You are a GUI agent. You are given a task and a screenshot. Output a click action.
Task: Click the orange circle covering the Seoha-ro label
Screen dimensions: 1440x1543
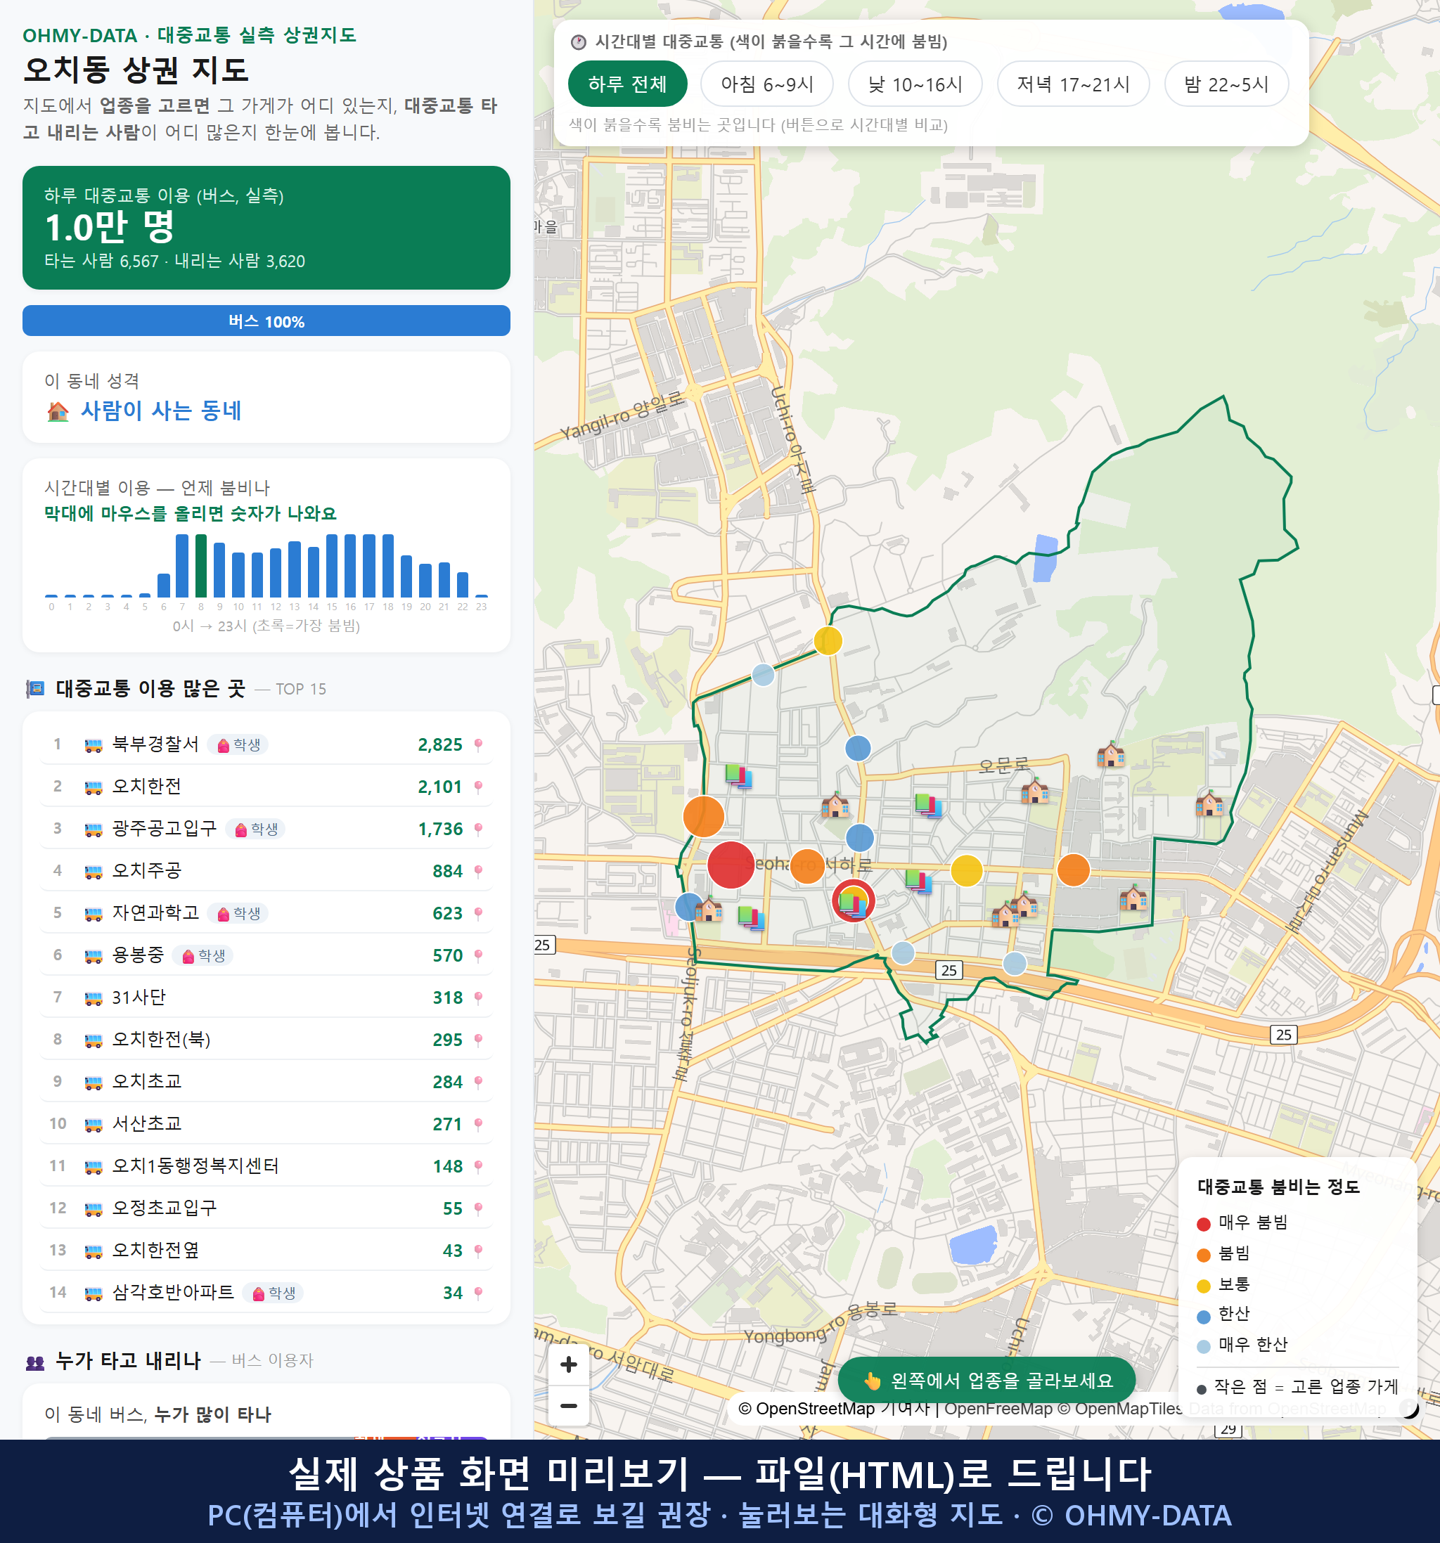(x=807, y=865)
